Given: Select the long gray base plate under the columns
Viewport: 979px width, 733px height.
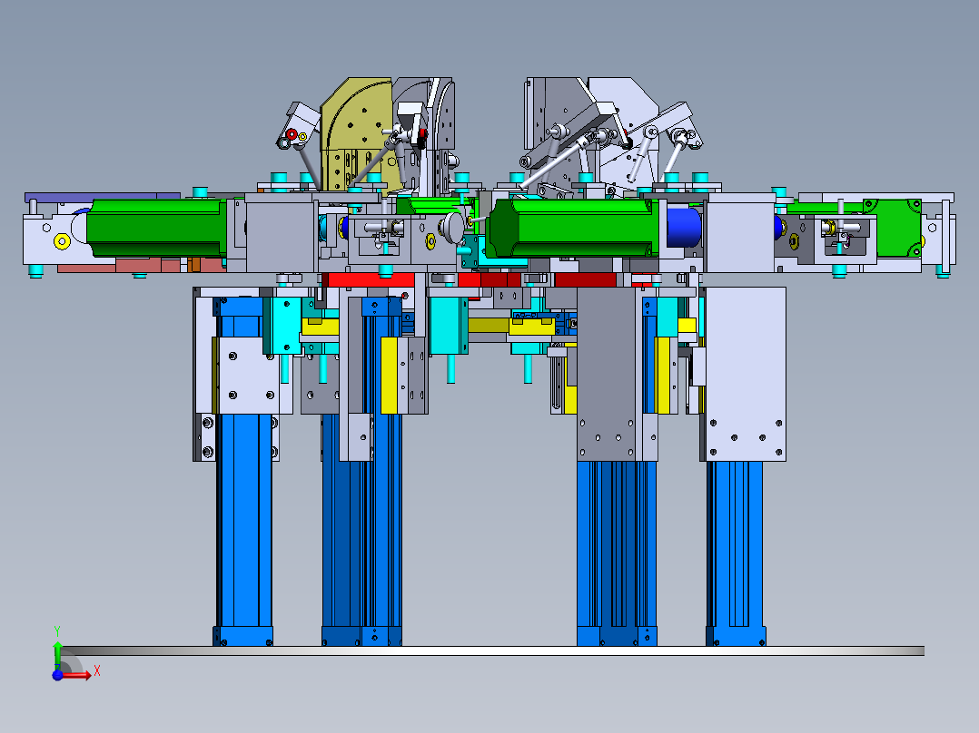Looking at the screenshot, I should tap(493, 650).
